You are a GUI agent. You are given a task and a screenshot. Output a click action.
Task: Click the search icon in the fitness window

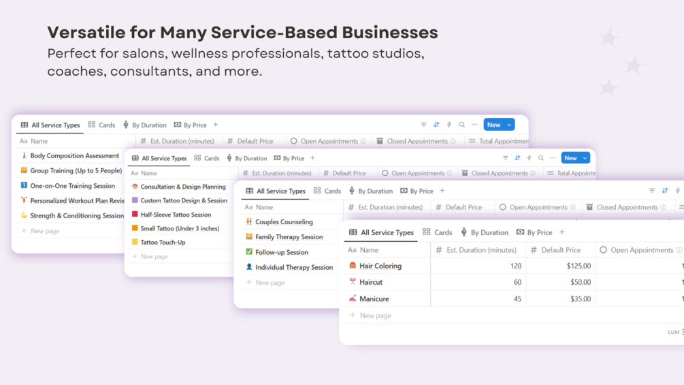[x=461, y=125]
